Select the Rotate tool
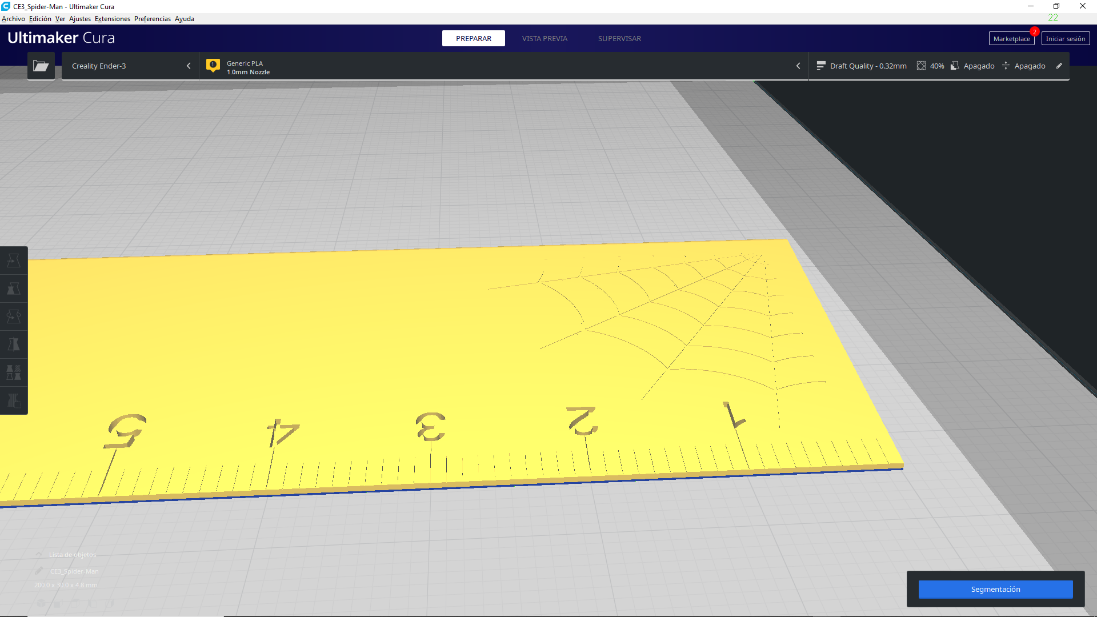The width and height of the screenshot is (1097, 617). point(14,316)
